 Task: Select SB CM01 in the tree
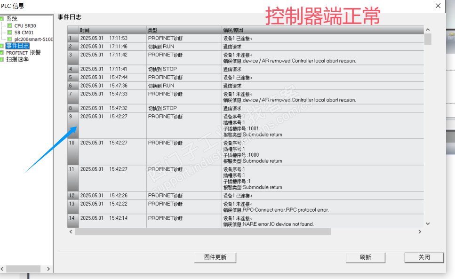24,32
